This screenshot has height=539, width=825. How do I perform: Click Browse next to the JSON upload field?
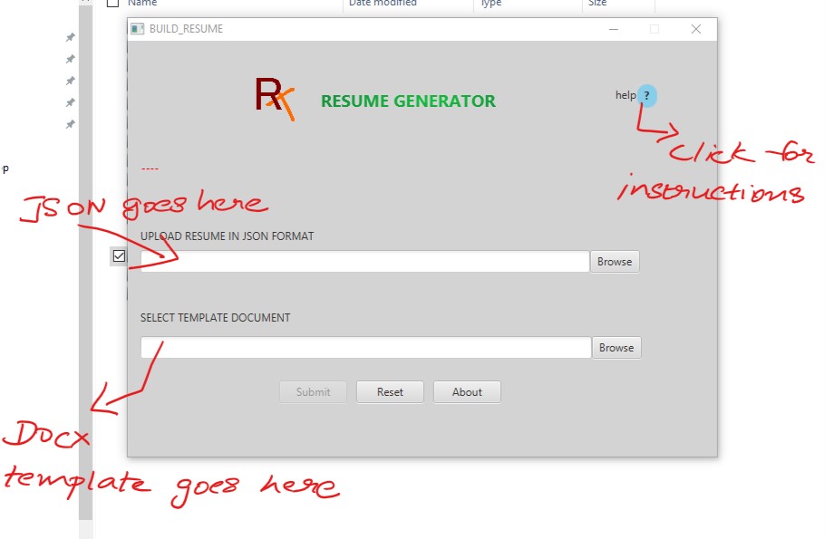pos(614,261)
